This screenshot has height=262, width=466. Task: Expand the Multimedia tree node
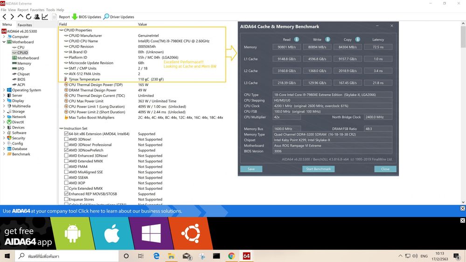click(4, 106)
